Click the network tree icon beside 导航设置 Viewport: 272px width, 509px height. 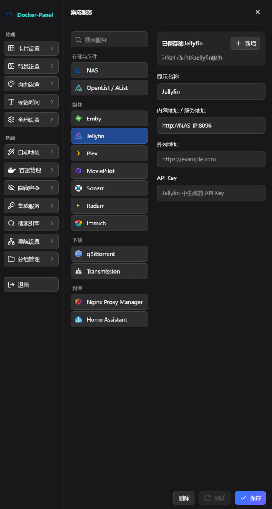pos(11,241)
